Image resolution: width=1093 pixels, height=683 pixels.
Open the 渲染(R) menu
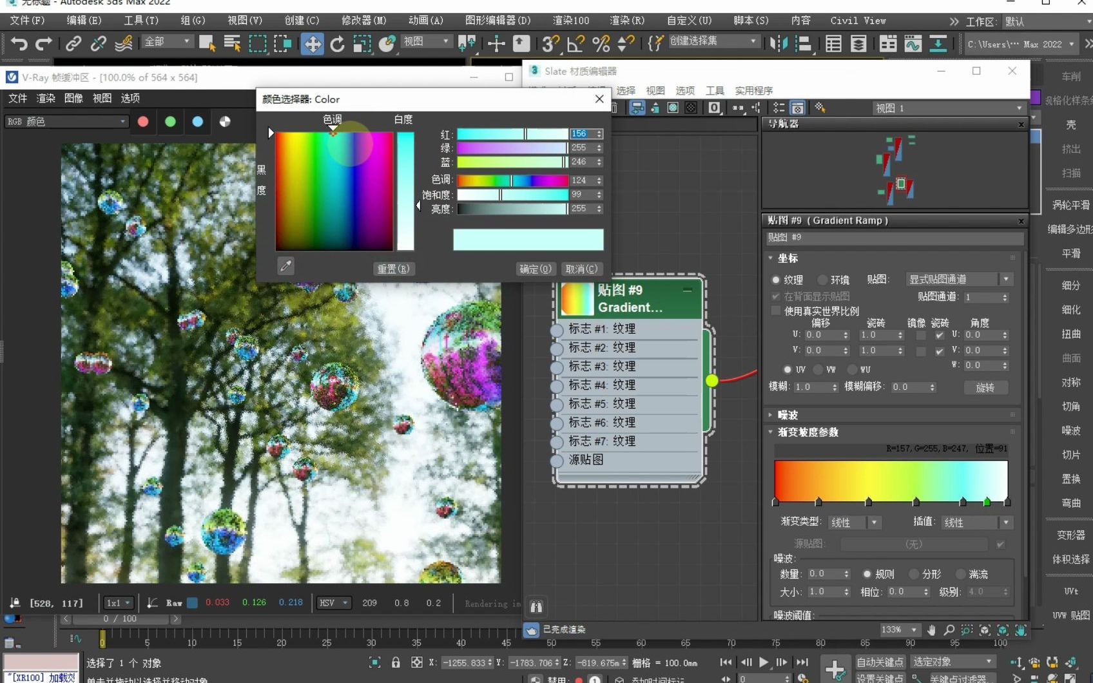[627, 21]
